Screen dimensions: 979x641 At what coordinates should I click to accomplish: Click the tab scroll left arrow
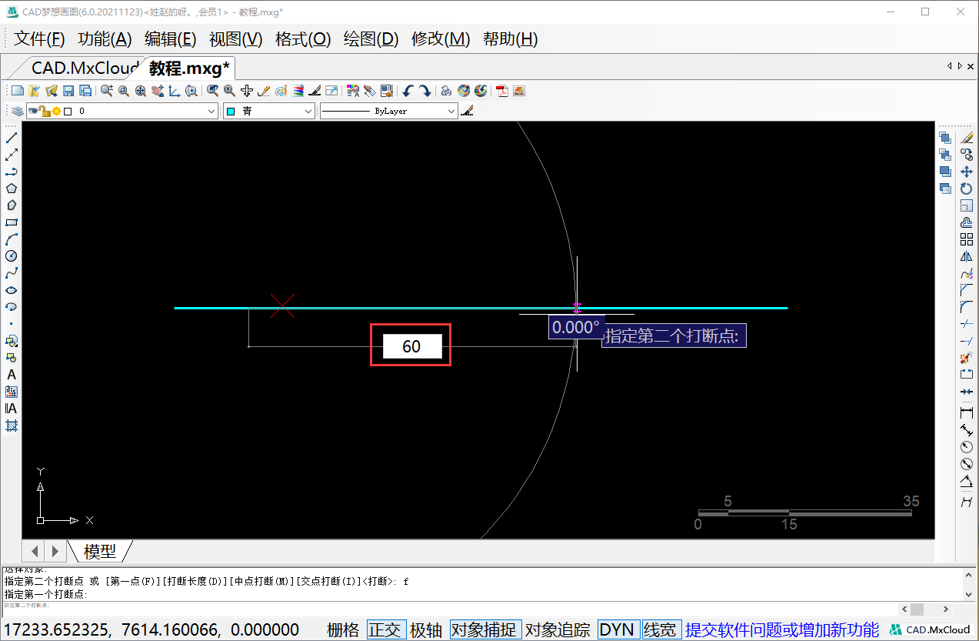(x=950, y=66)
